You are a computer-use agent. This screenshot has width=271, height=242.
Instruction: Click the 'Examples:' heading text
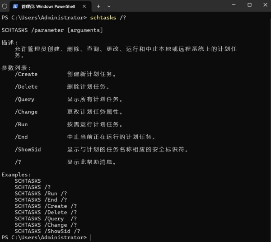click(16, 175)
